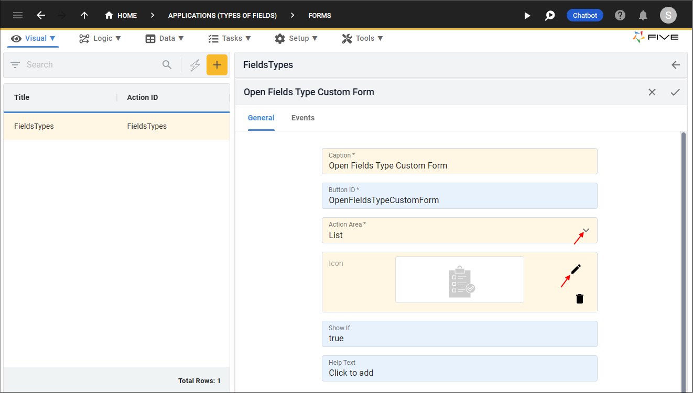Screen dimensions: 693x393
Task: Open the Tasks menu
Action: (230, 38)
